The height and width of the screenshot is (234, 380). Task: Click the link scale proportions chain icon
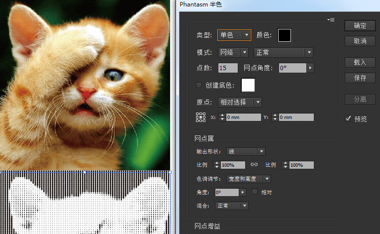(254, 164)
